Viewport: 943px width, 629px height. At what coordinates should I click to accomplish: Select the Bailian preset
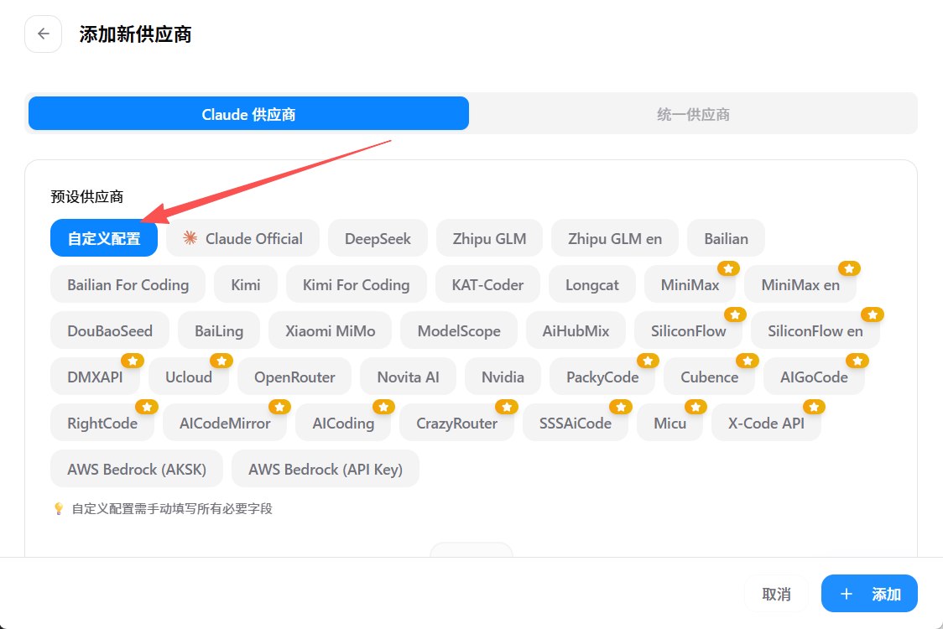tap(726, 238)
